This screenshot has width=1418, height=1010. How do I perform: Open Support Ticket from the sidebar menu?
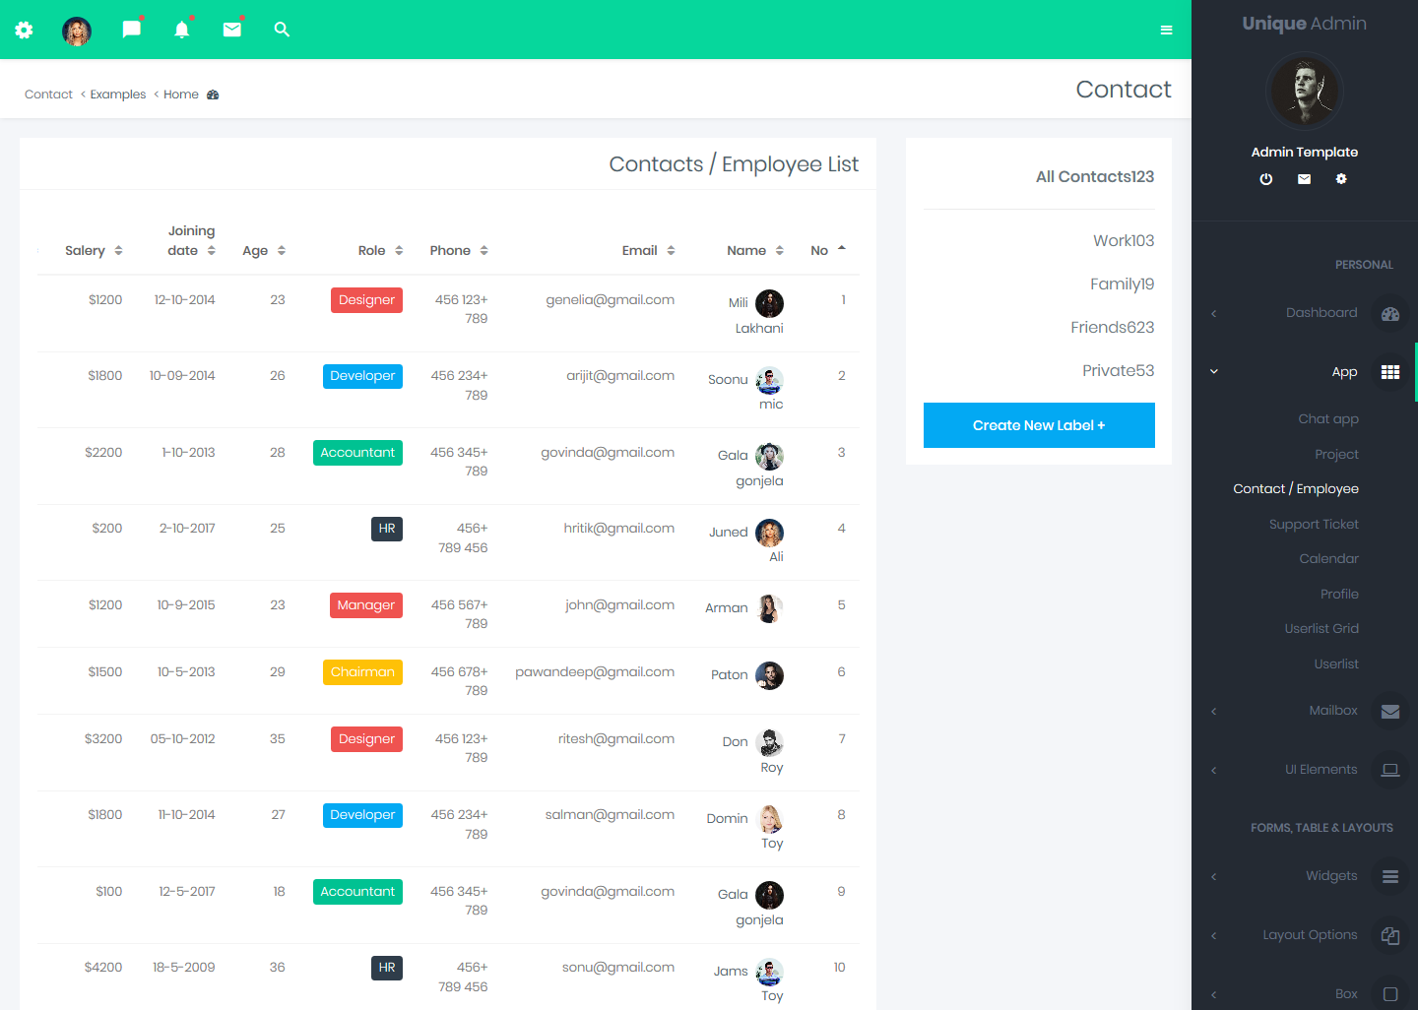pos(1314,524)
